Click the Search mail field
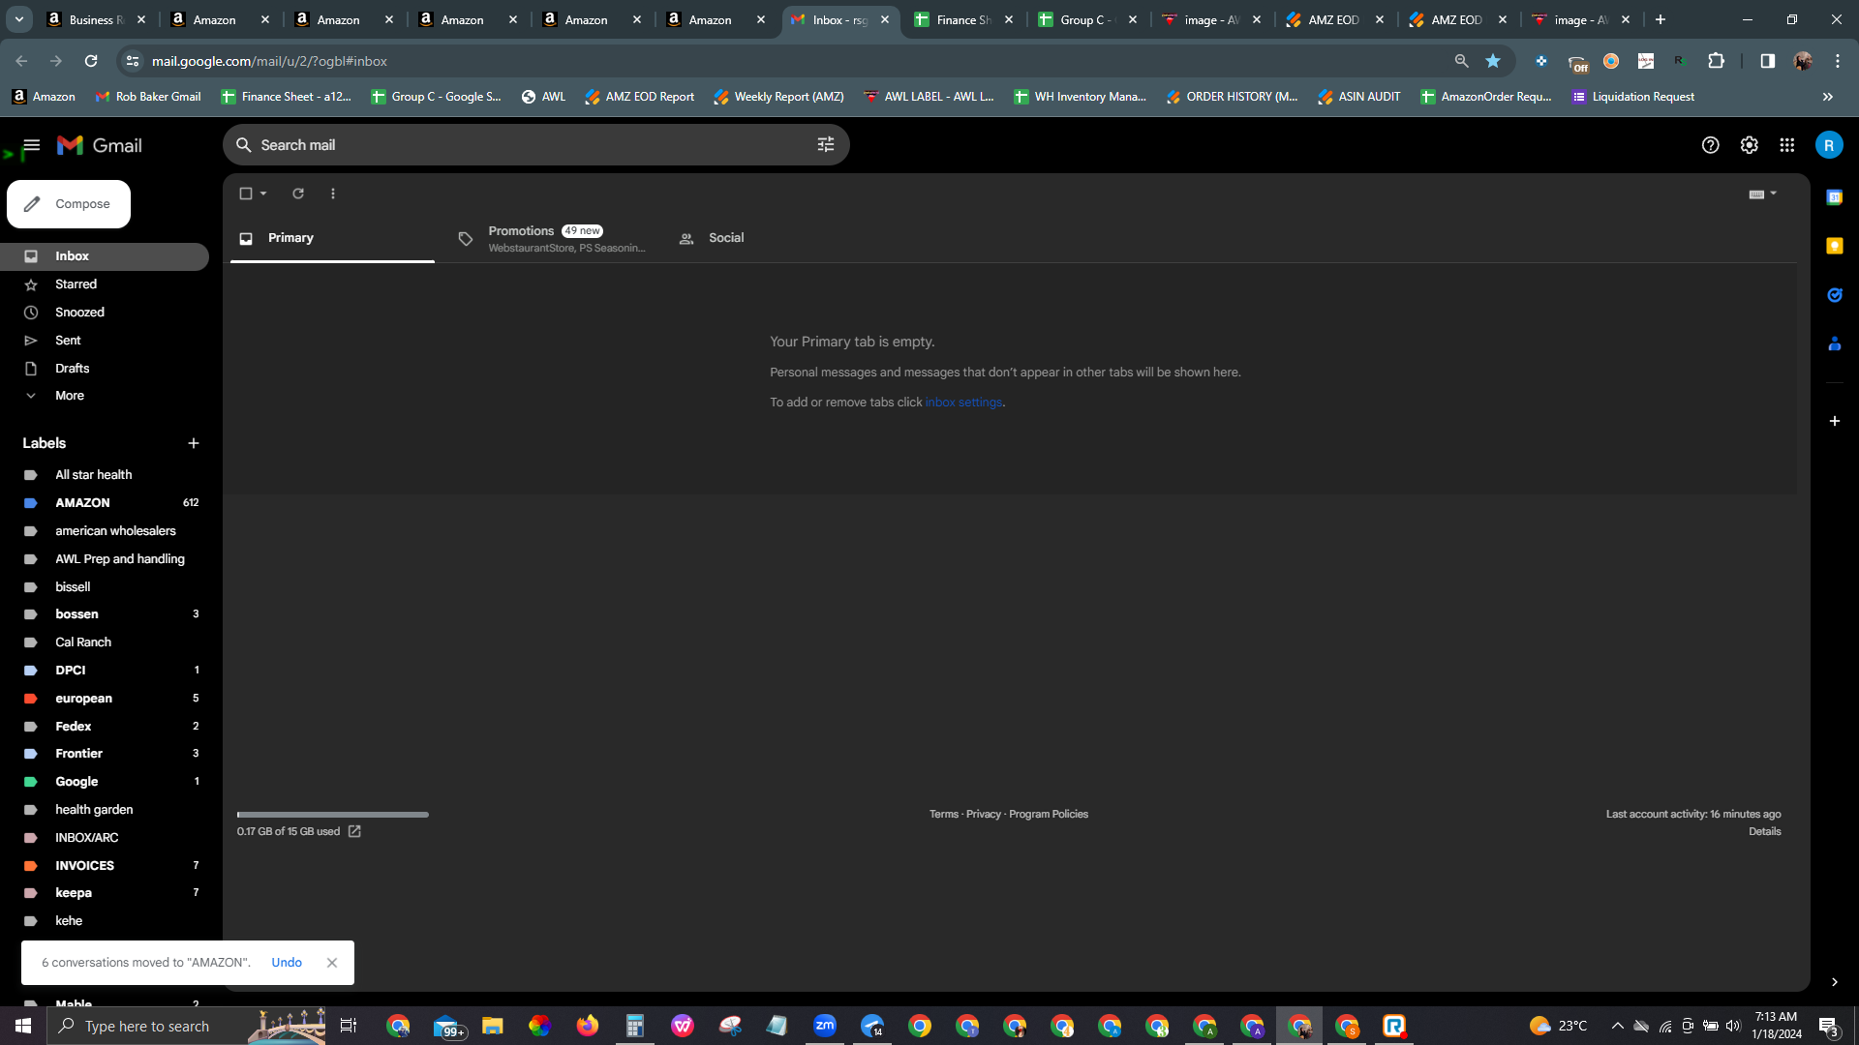Screen dimensions: 1859x1045 pos(535,145)
